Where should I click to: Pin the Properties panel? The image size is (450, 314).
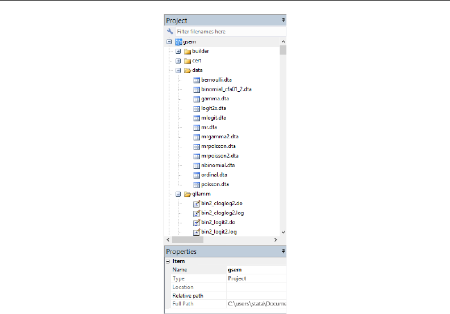pos(283,251)
